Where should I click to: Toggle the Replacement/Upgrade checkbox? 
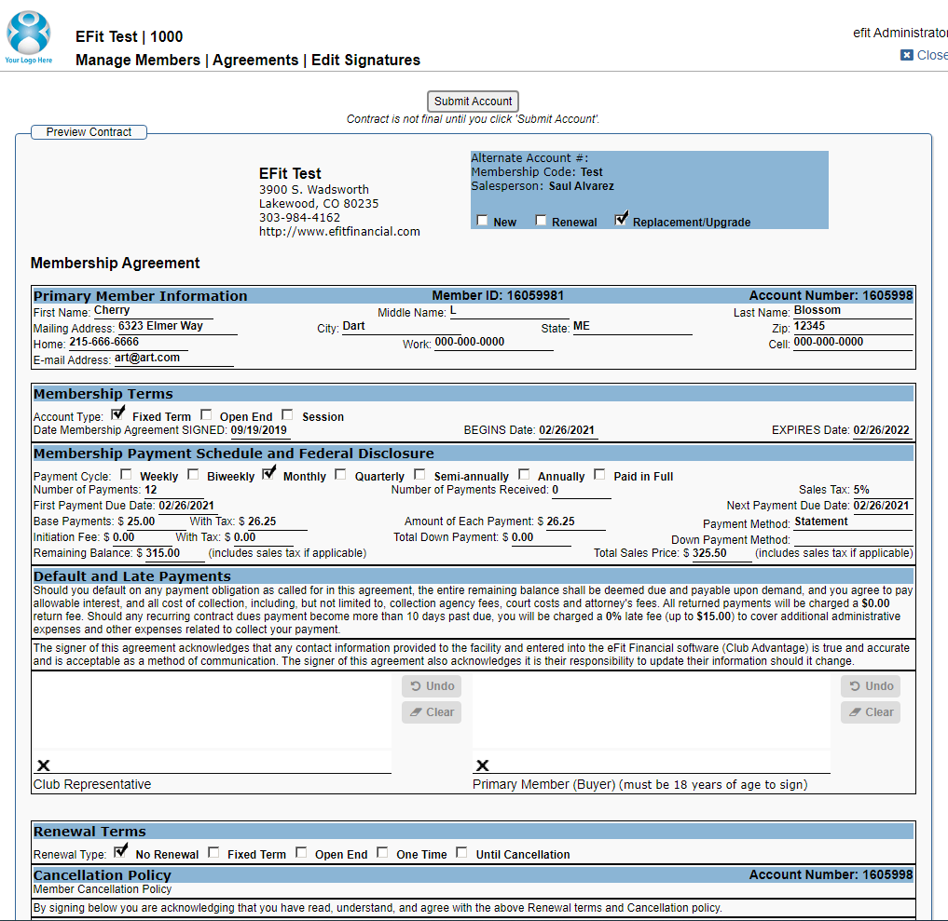621,219
